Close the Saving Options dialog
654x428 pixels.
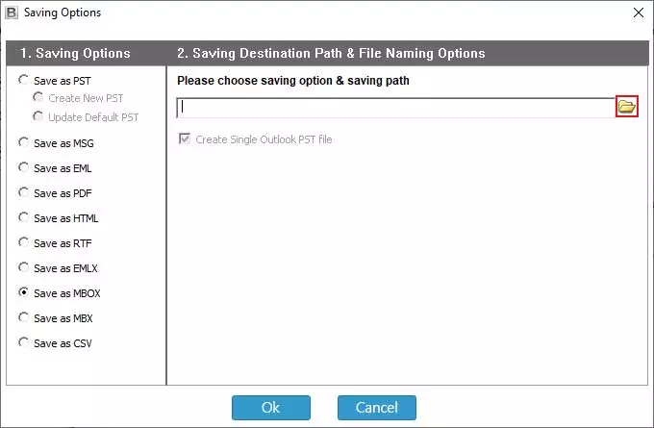click(x=638, y=13)
